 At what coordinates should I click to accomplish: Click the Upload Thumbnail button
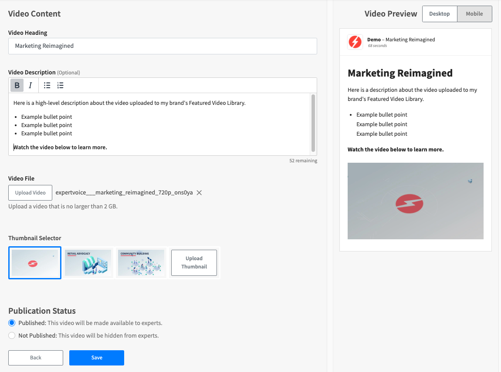[194, 262]
